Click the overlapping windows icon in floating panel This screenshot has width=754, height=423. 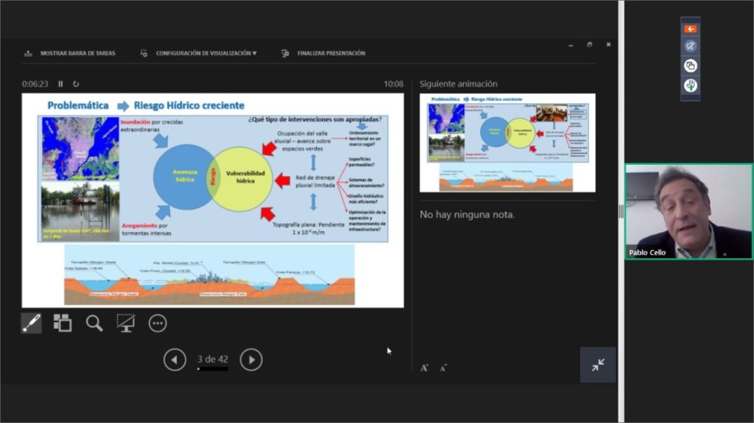point(690,65)
